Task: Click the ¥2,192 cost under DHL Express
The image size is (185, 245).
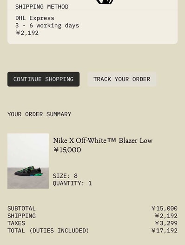Action: (x=27, y=33)
